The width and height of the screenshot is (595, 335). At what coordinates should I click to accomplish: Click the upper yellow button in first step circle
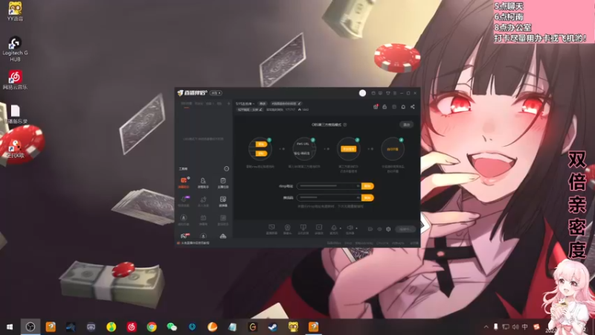[261, 144]
